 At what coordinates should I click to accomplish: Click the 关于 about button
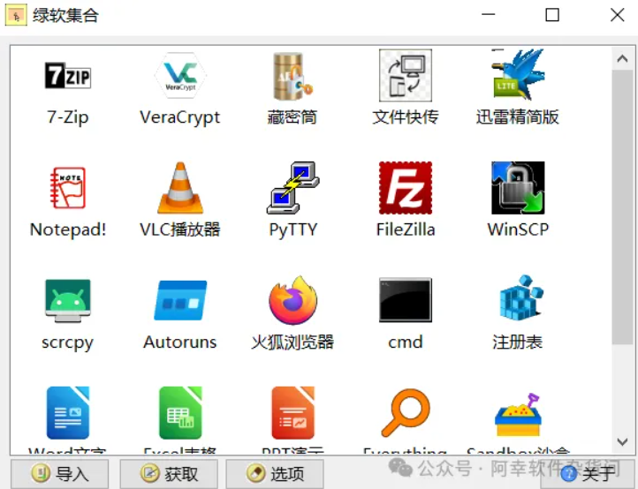point(588,474)
